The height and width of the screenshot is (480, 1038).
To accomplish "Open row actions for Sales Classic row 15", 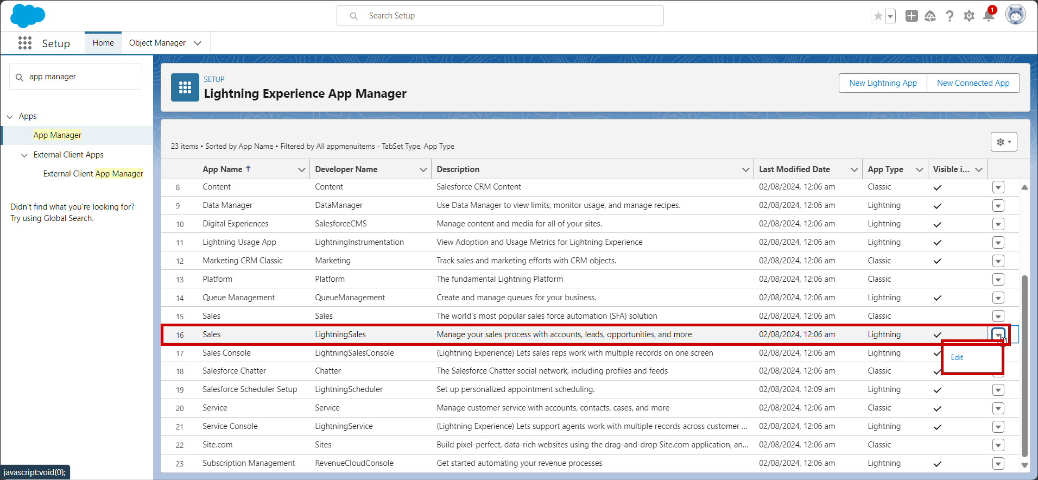I will coord(998,316).
